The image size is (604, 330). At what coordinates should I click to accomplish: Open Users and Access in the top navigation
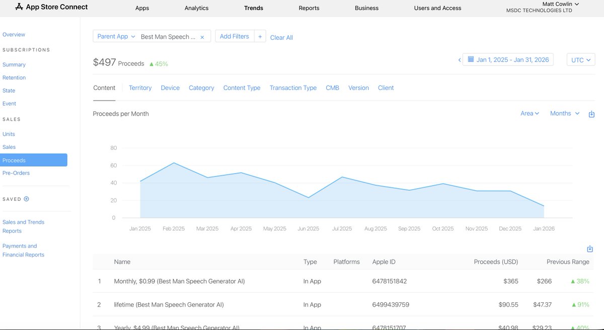pyautogui.click(x=438, y=8)
